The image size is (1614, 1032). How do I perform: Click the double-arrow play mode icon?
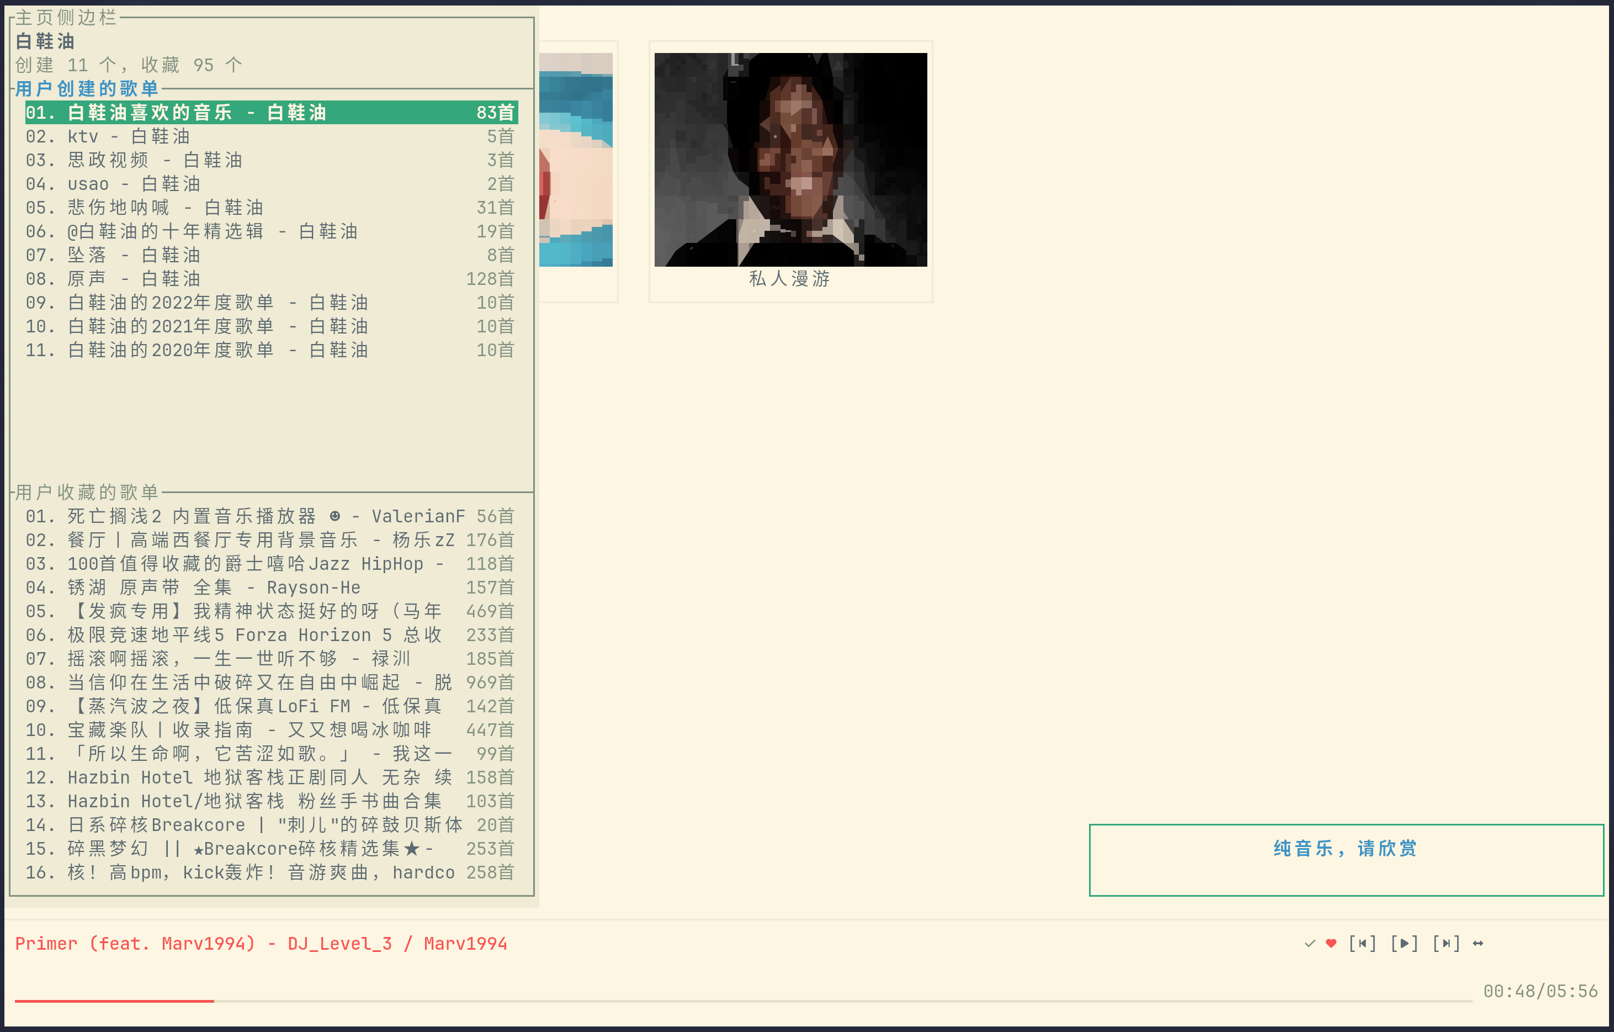coord(1478,944)
